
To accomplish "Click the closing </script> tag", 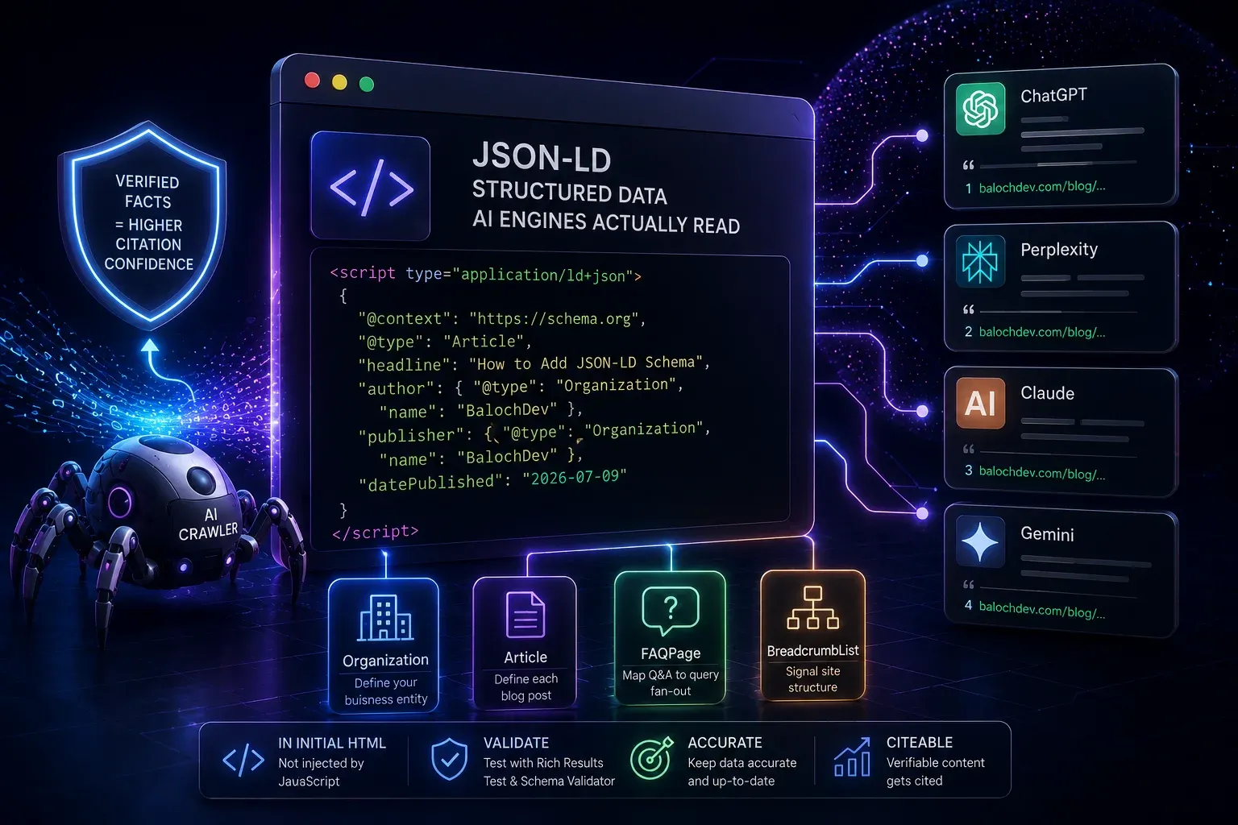I will coord(375,532).
